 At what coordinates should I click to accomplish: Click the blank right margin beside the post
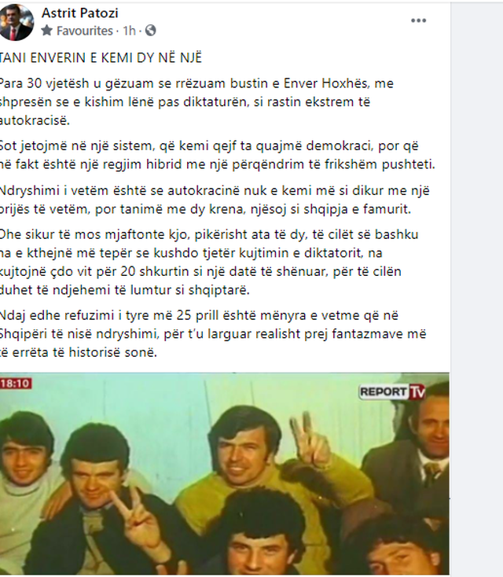coord(477,288)
